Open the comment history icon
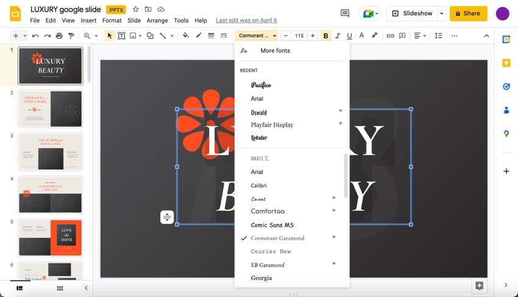Image resolution: width=518 pixels, height=297 pixels. pos(345,13)
